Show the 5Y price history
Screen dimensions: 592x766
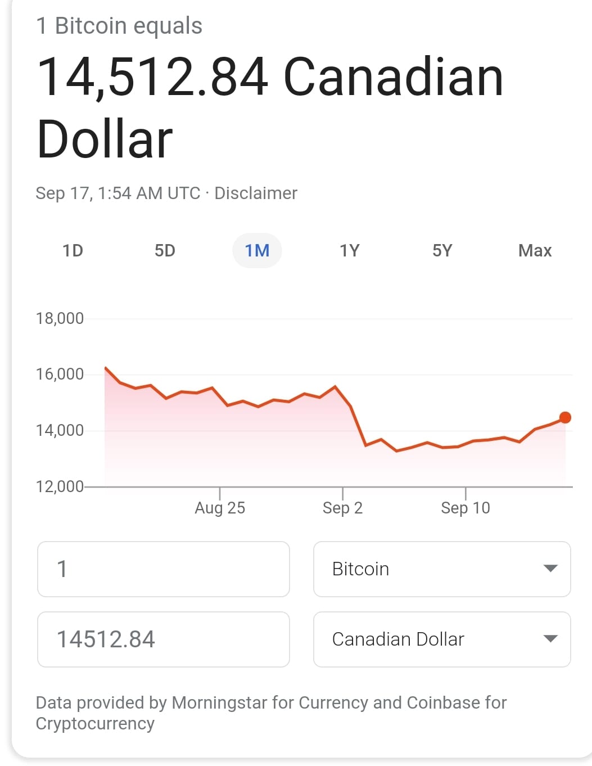[442, 250]
